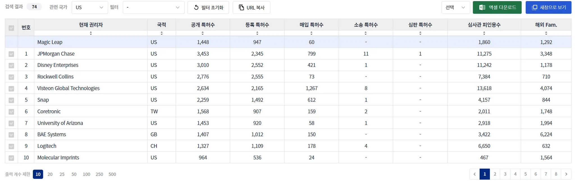The height and width of the screenshot is (181, 575).
Task: Click Visteon Global Technologies name
Action: (x=69, y=88)
